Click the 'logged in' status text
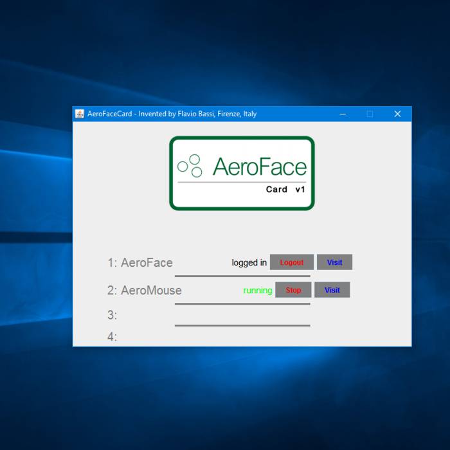This screenshot has width=450, height=450. 249,262
